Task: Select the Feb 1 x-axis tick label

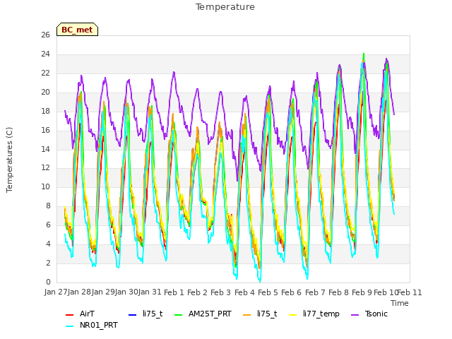Action: click(x=174, y=292)
